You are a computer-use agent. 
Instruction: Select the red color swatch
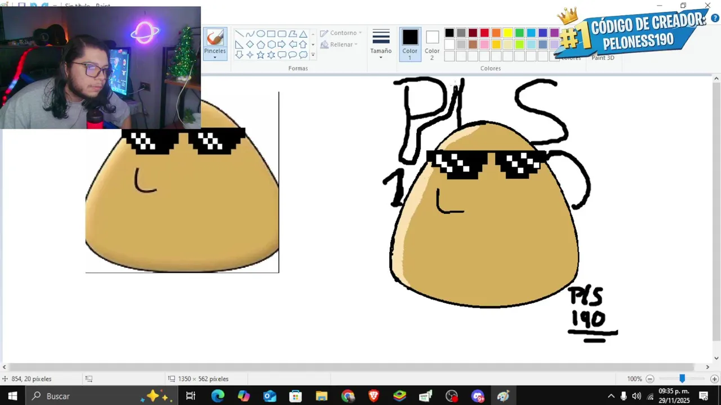coord(484,33)
